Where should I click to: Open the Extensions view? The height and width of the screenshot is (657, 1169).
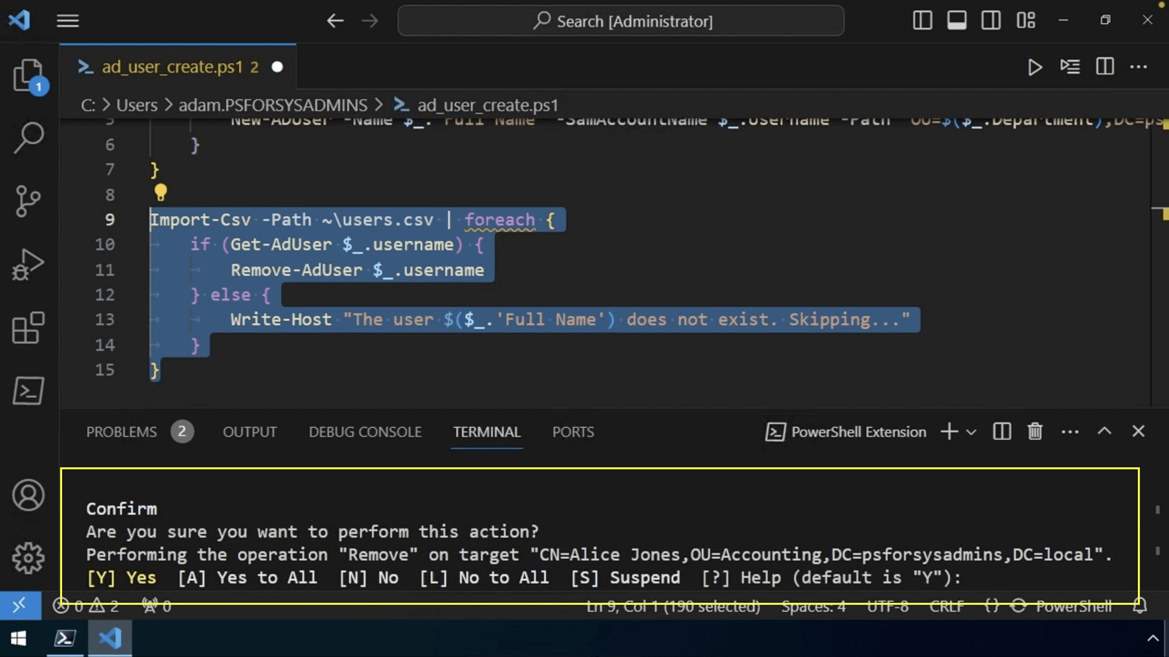(29, 328)
